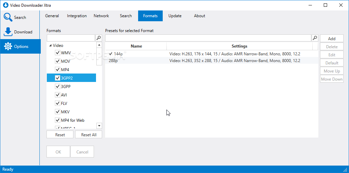Click the Reset All button
Screen dimensions: 349x173
click(89, 135)
